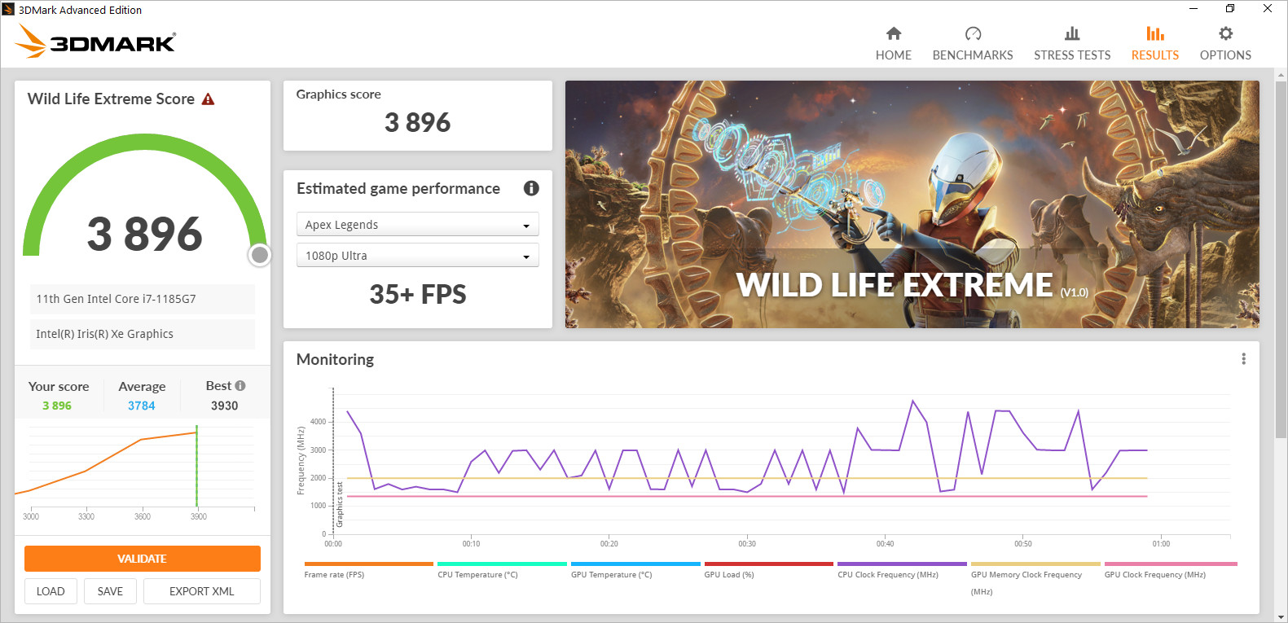Click the 3DMark logo
Viewport: 1288px width, 623px height.
(96, 41)
